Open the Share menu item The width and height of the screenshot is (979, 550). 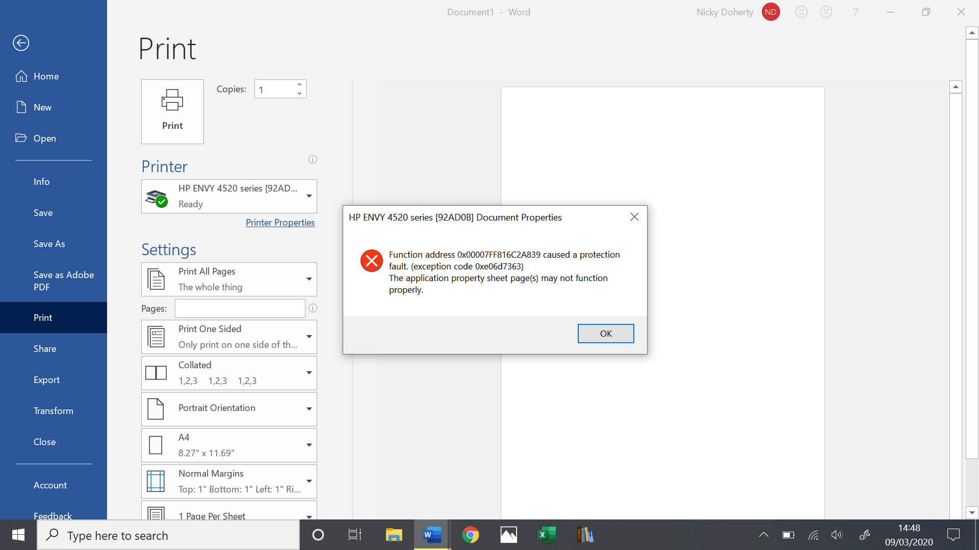coord(44,348)
